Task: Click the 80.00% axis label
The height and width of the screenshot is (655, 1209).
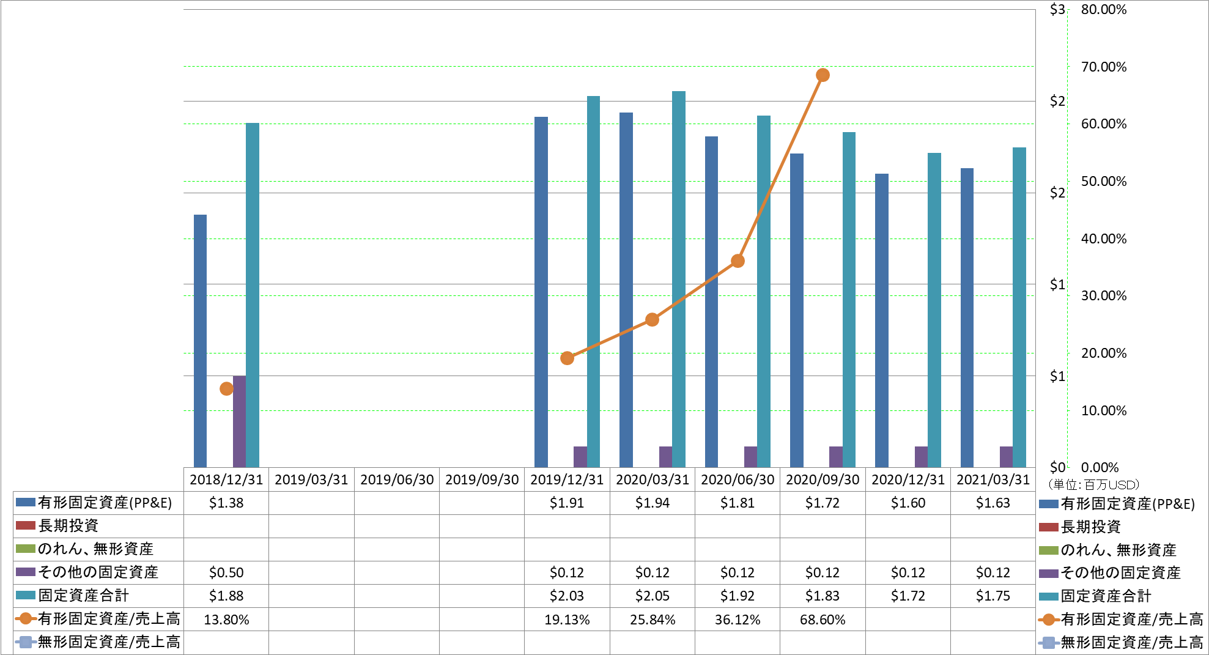Action: pyautogui.click(x=1104, y=9)
